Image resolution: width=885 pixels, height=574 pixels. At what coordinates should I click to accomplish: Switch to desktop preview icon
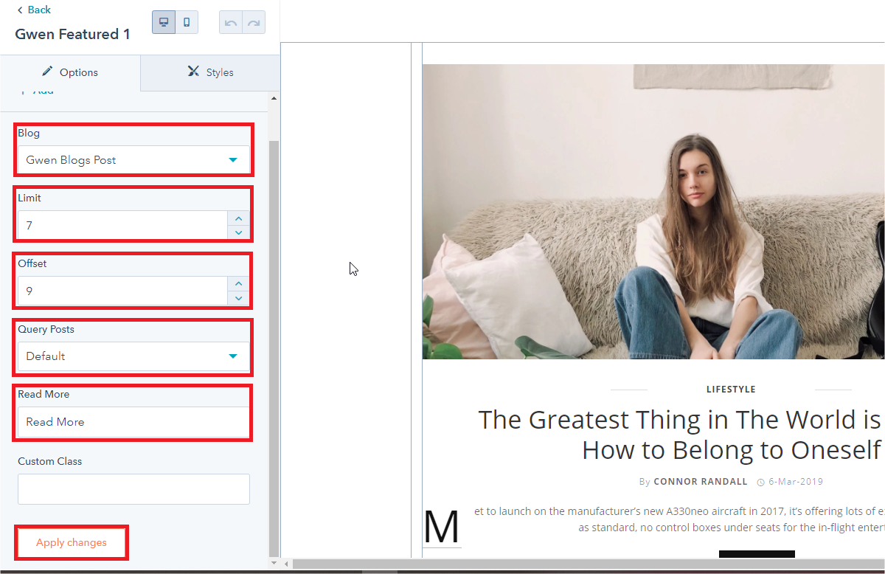tap(164, 22)
